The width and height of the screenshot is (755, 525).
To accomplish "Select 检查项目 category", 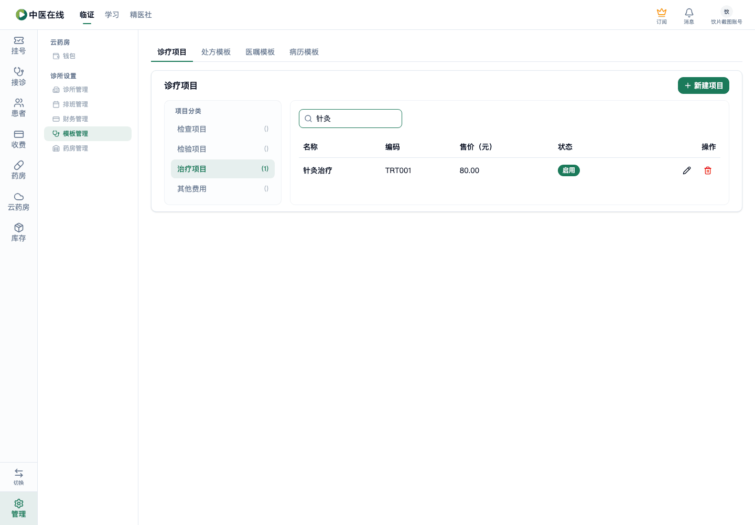I will [x=223, y=129].
